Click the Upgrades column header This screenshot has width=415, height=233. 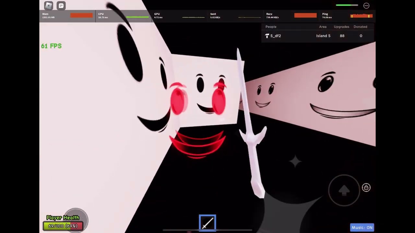click(x=342, y=27)
